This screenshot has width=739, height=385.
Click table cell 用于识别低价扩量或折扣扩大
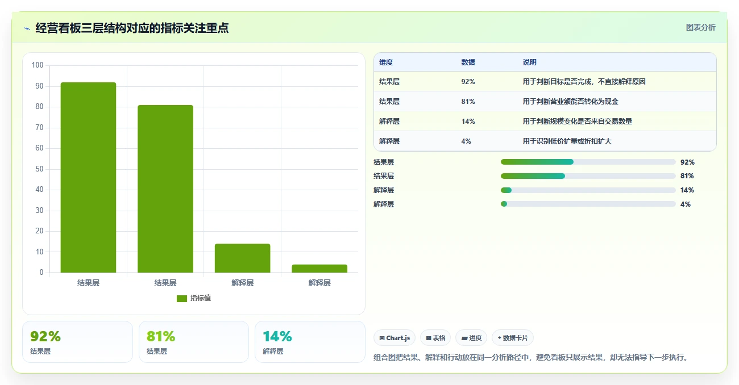567,141
